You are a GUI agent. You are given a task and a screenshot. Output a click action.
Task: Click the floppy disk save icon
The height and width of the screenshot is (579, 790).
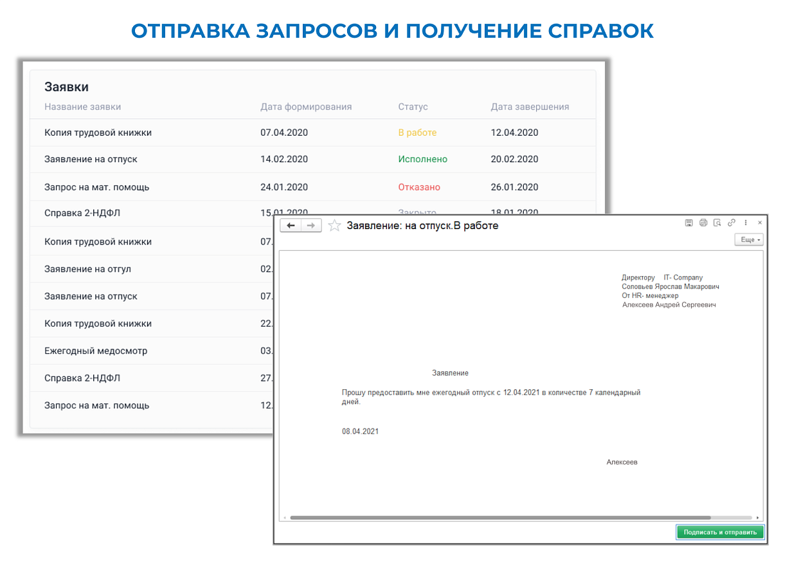coord(688,223)
